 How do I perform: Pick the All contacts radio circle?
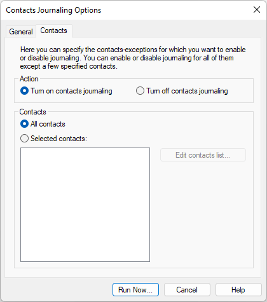24,124
